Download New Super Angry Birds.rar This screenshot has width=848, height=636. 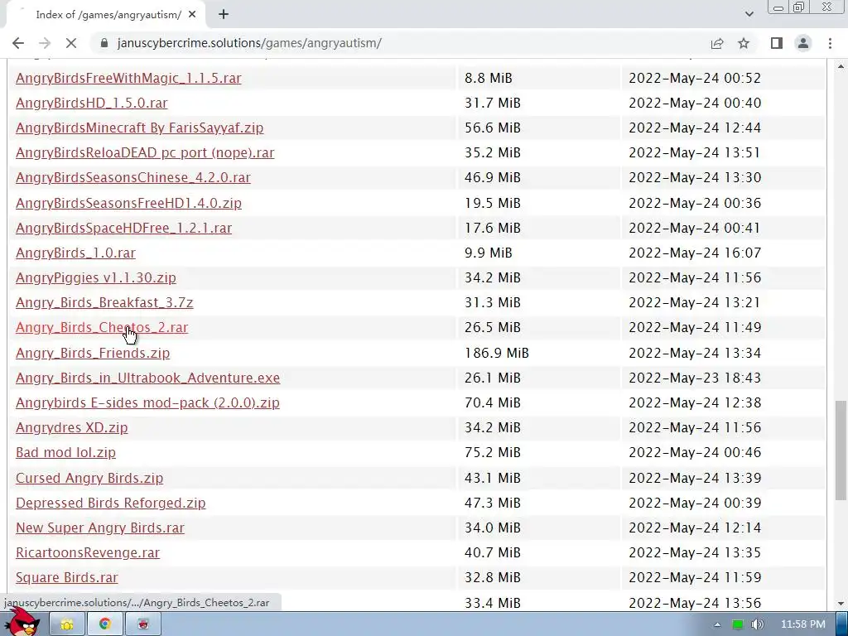click(100, 528)
